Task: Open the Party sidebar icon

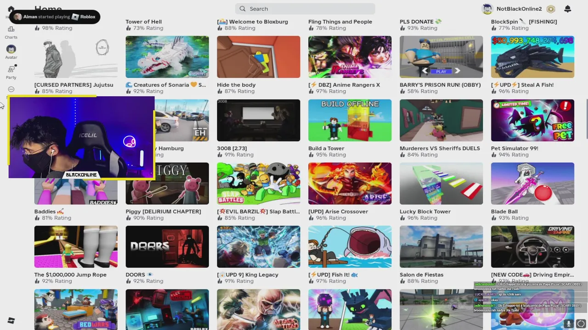Action: click(11, 69)
